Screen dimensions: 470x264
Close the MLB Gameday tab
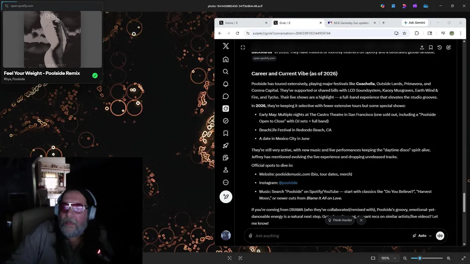coord(375,23)
